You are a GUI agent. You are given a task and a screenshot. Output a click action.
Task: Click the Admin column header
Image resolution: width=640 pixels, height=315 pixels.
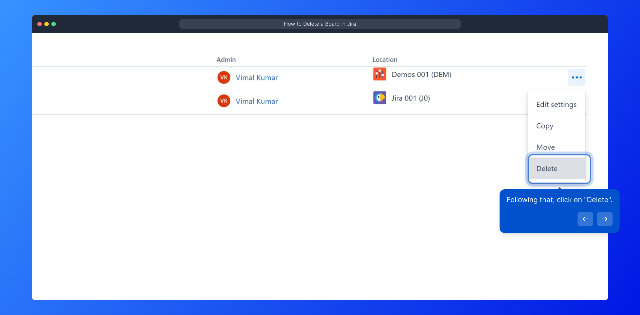tap(226, 60)
